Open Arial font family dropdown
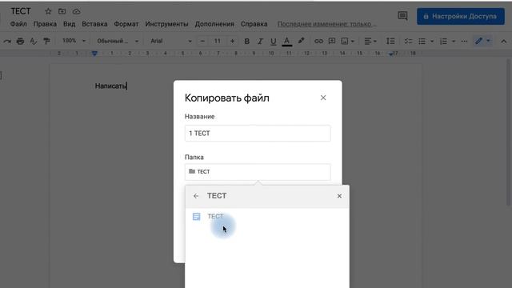 click(x=171, y=41)
